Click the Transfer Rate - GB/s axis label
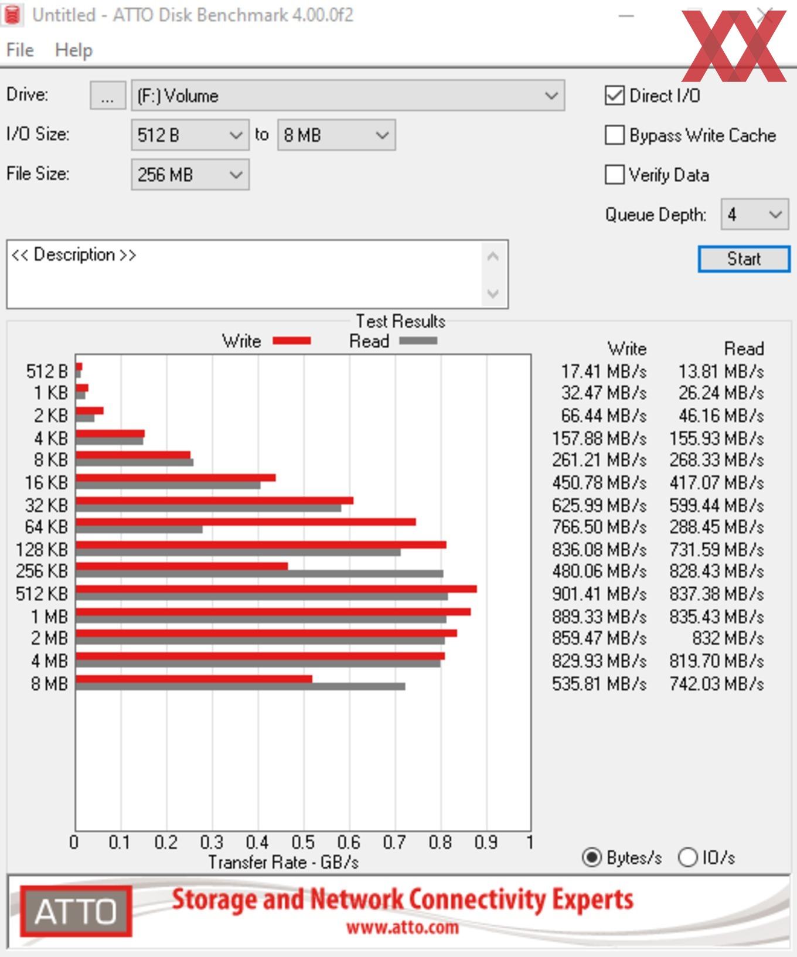The image size is (797, 957). [284, 862]
